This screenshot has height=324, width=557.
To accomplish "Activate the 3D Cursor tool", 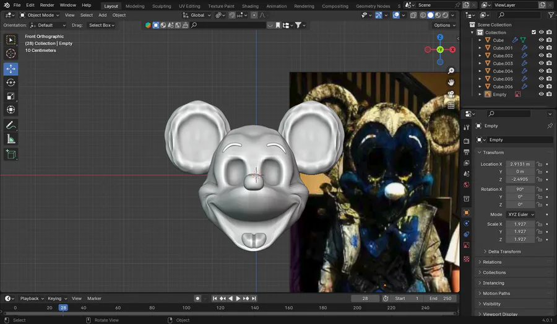I will [x=11, y=53].
